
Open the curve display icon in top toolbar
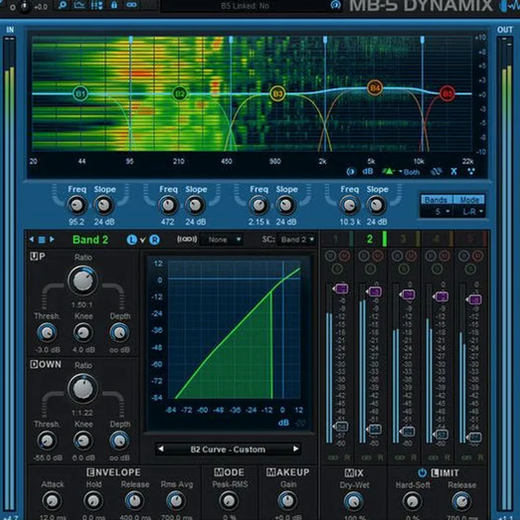[79, 5]
